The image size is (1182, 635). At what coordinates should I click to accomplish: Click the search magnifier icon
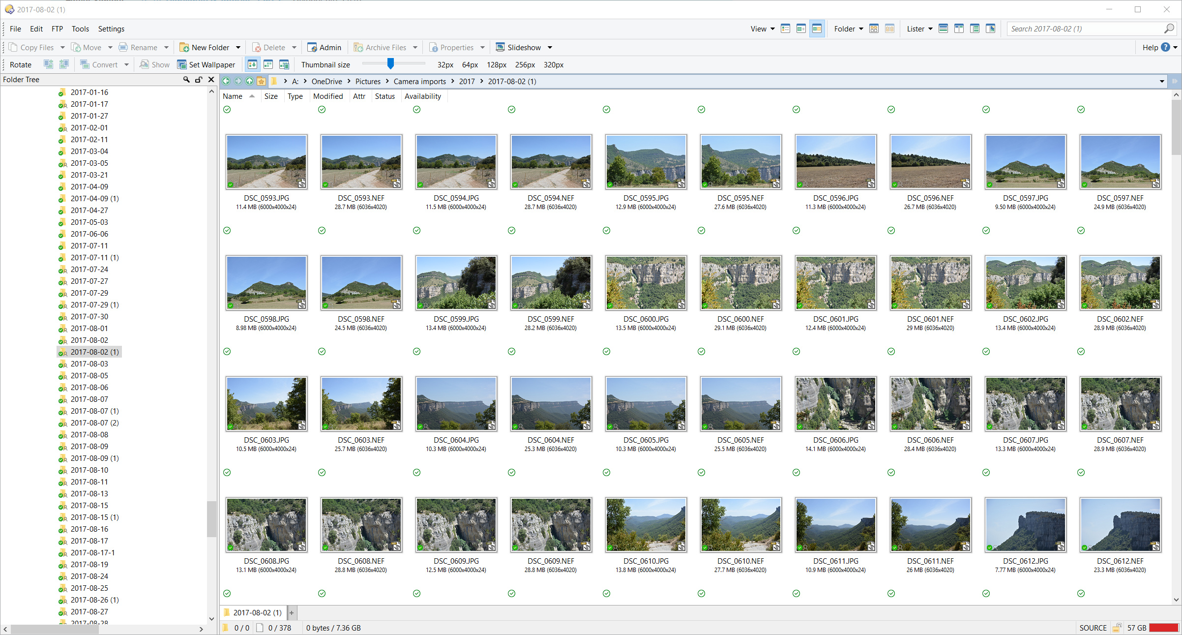(1169, 29)
